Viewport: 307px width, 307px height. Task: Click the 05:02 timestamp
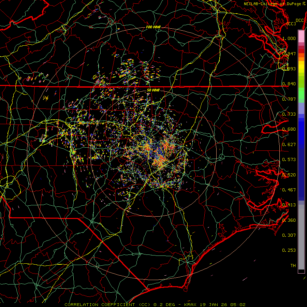coord(238,305)
